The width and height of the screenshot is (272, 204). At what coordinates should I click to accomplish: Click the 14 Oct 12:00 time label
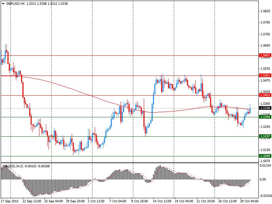coord(162,201)
